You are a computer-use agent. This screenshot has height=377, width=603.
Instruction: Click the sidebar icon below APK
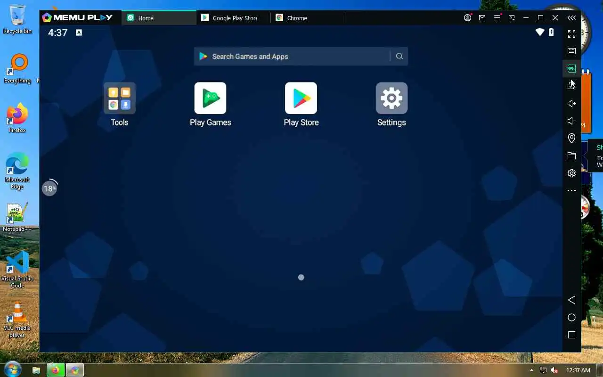pyautogui.click(x=571, y=86)
